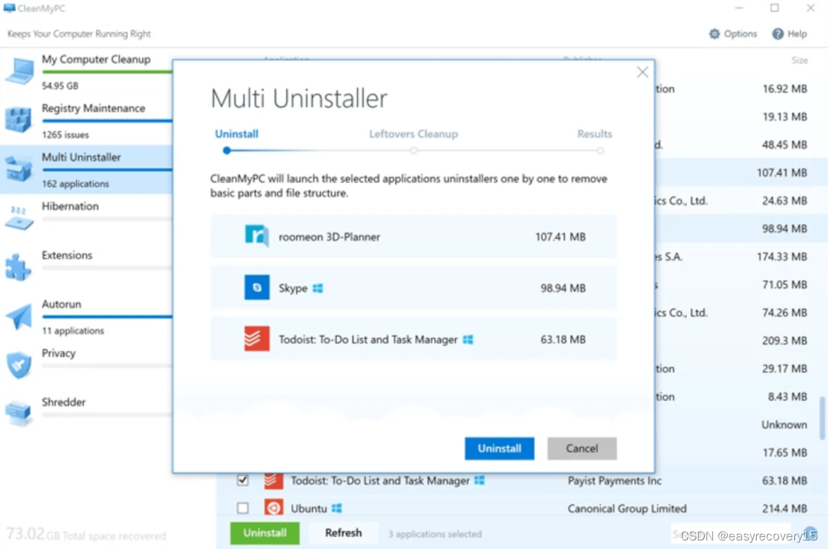The image size is (828, 549).
Task: Click the Options gear icon
Action: [714, 34]
